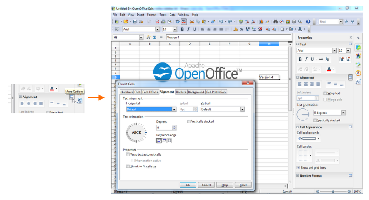Open the Functions icon in the sidebar
The image size is (369, 200).
(358, 81)
